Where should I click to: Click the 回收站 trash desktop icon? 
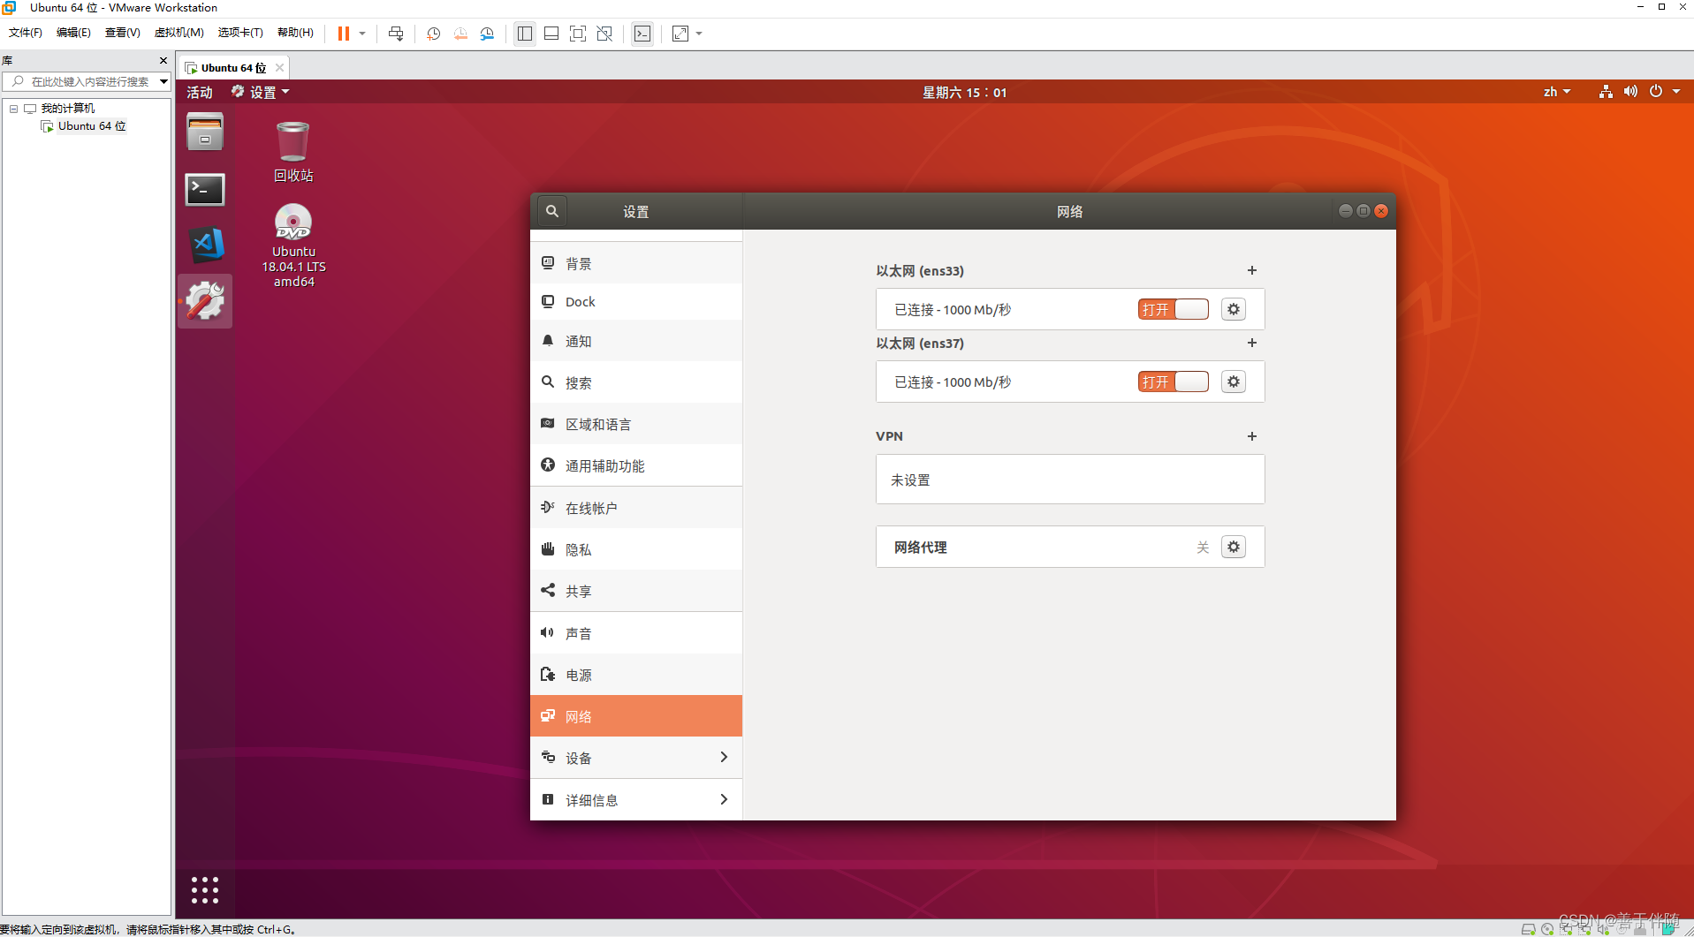click(x=293, y=152)
